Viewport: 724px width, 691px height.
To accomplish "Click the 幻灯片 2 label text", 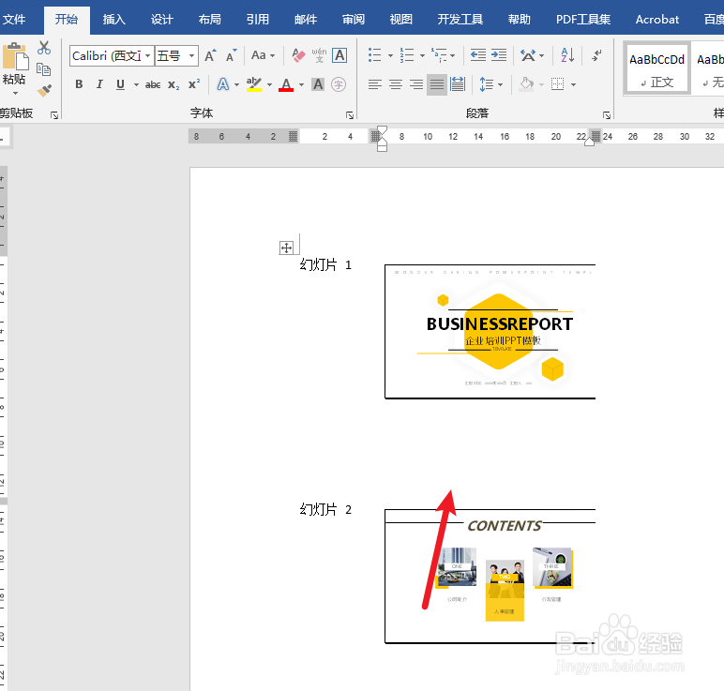I will (x=325, y=510).
